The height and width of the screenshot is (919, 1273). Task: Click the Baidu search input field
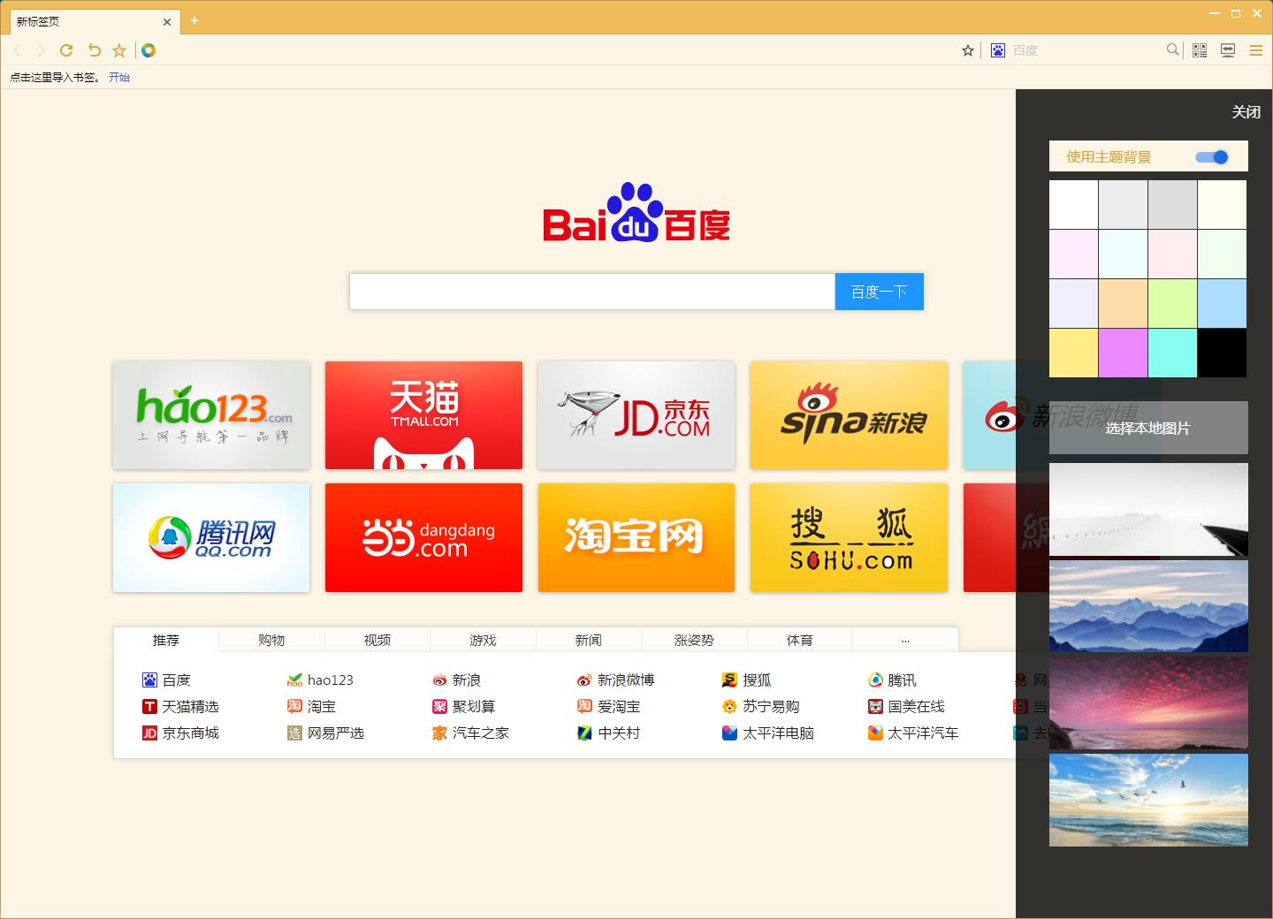click(x=591, y=292)
